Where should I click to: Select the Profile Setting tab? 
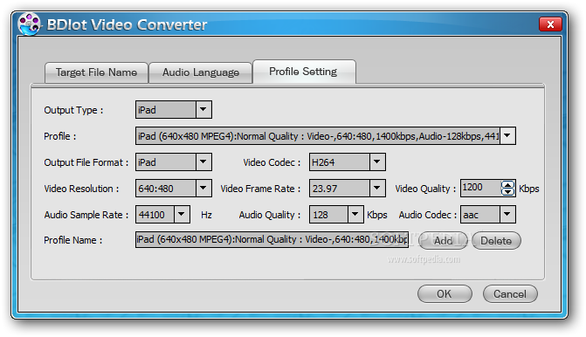304,72
